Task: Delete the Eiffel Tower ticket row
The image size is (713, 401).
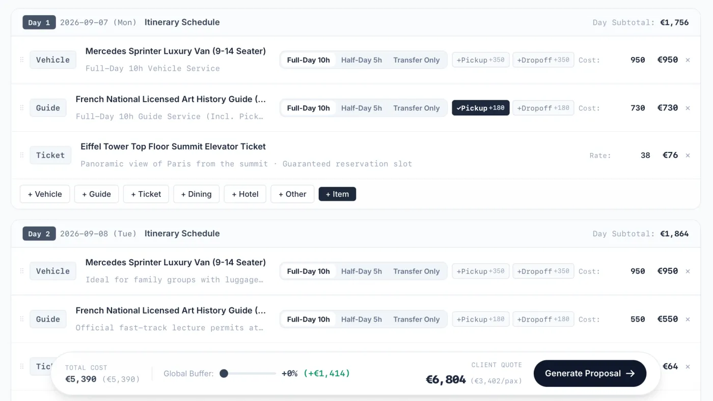Action: pyautogui.click(x=688, y=156)
